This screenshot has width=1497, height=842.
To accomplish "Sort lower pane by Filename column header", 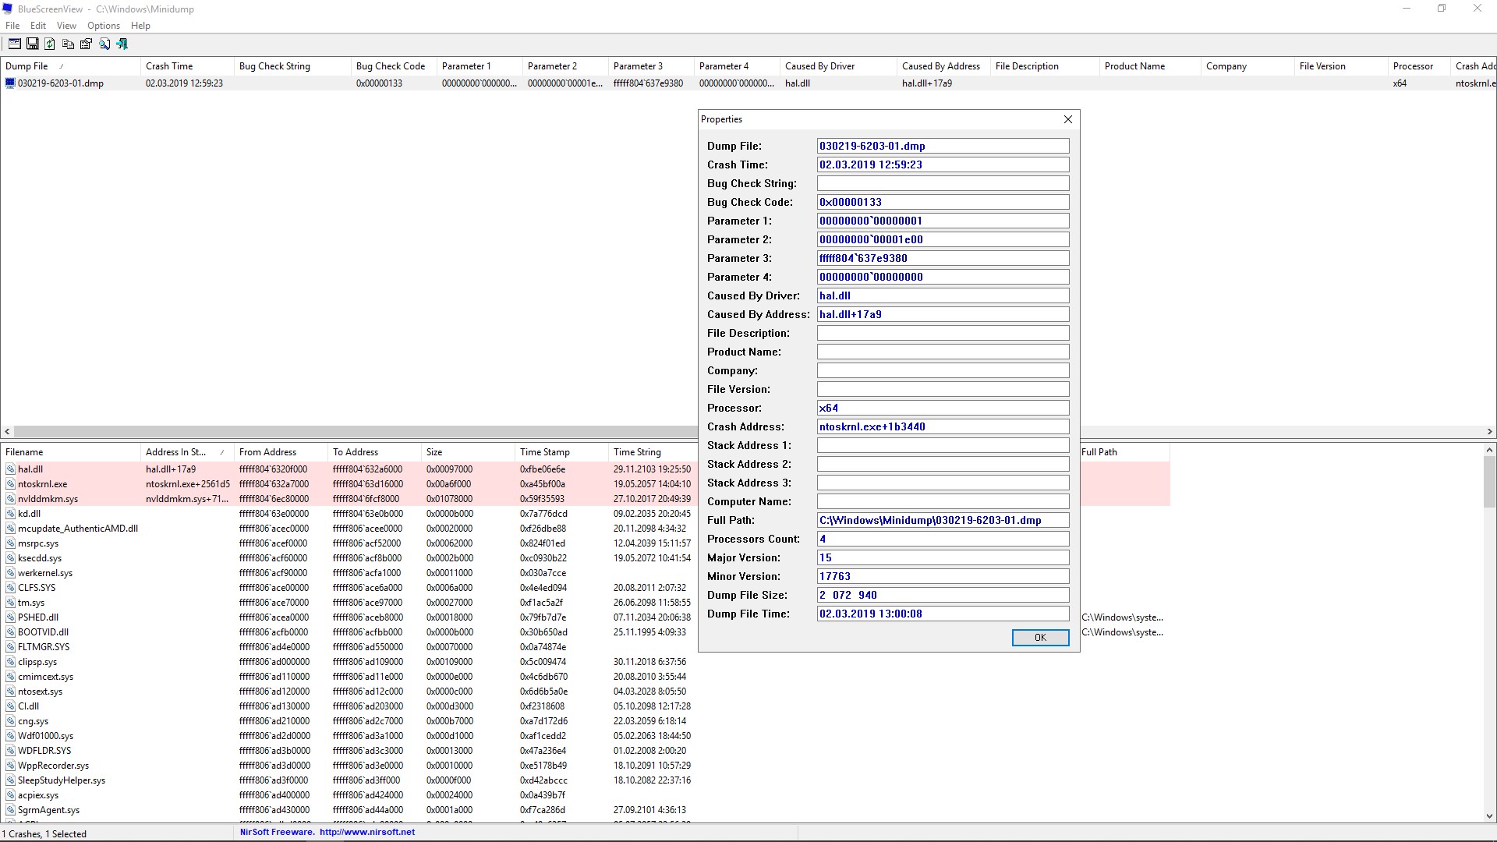I will (x=70, y=452).
